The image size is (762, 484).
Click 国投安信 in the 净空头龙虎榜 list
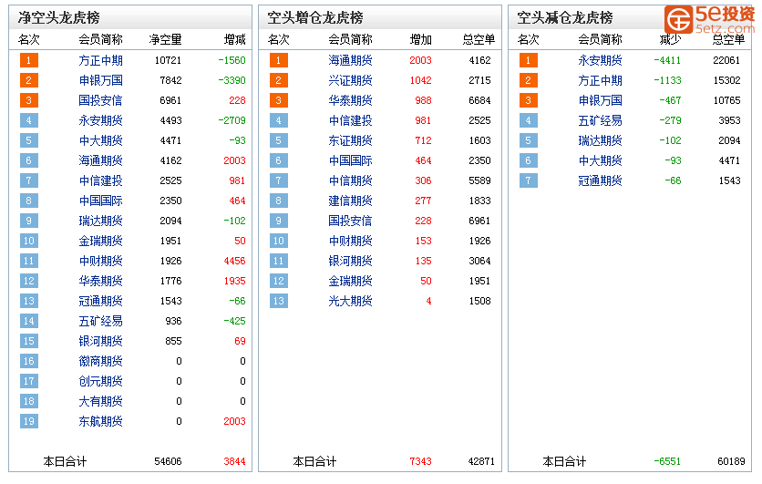(x=100, y=100)
